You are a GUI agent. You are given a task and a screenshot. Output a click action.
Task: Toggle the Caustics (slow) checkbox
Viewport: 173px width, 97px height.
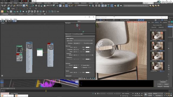(82, 65)
